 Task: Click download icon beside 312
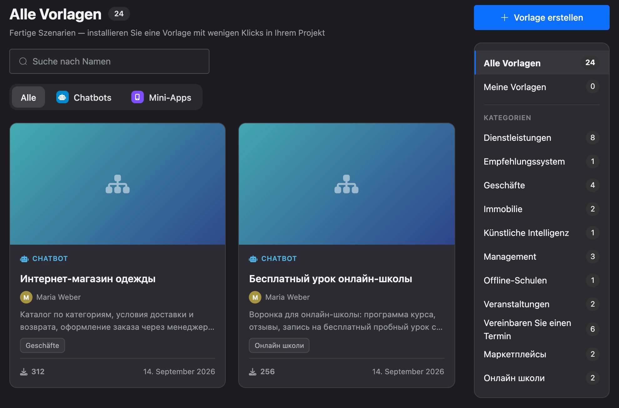click(x=24, y=372)
